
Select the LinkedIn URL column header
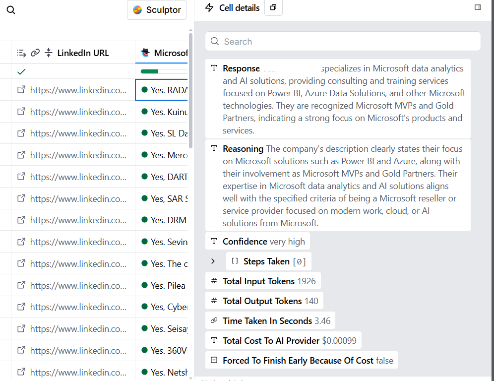(x=73, y=53)
